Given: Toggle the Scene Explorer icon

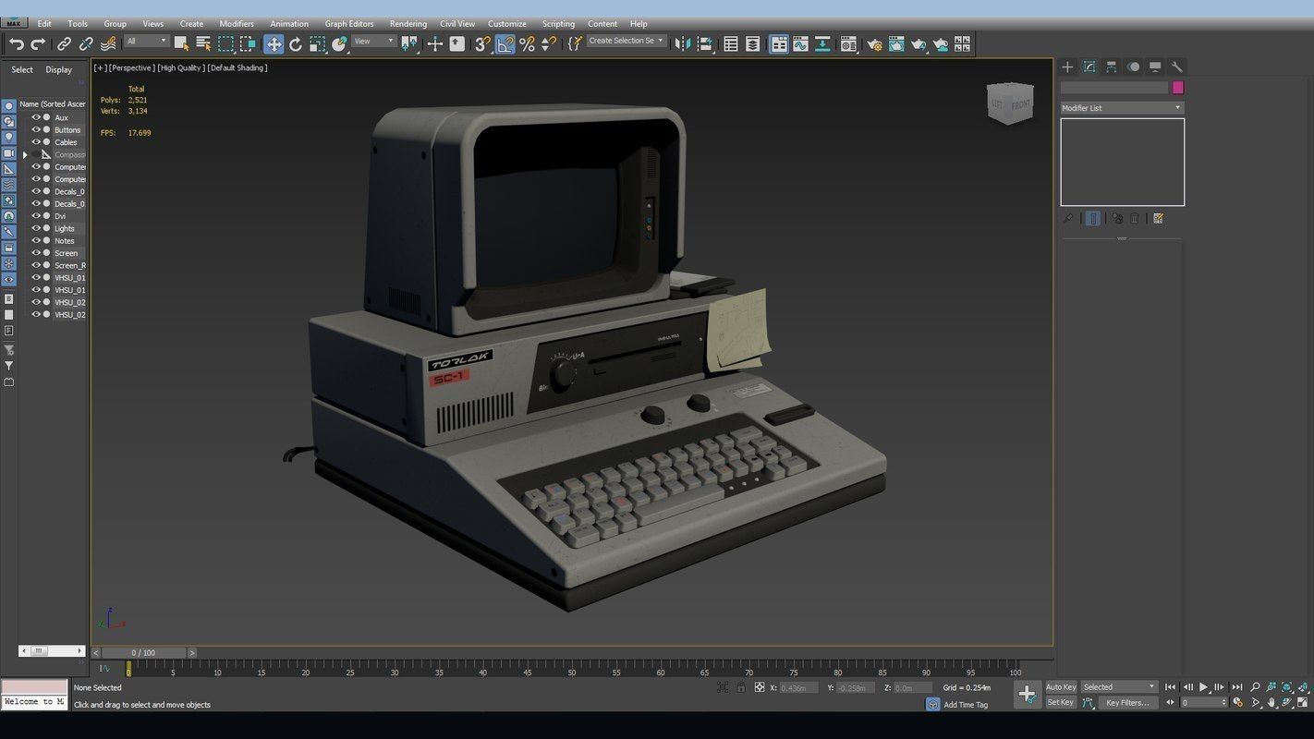Looking at the screenshot, I should click(731, 43).
